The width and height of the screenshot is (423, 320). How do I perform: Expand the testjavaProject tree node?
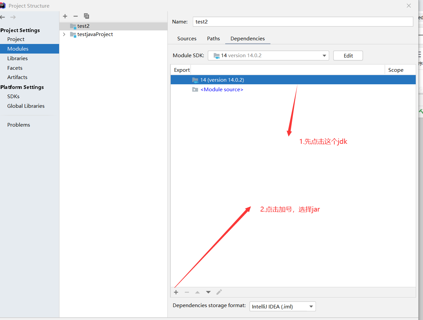(64, 34)
